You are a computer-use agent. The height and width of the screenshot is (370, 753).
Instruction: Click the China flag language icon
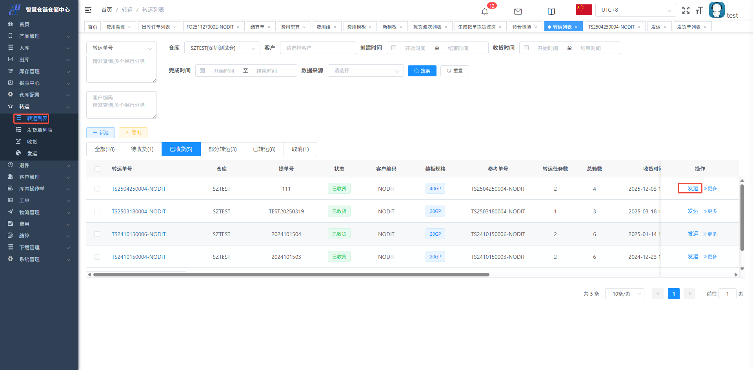584,10
